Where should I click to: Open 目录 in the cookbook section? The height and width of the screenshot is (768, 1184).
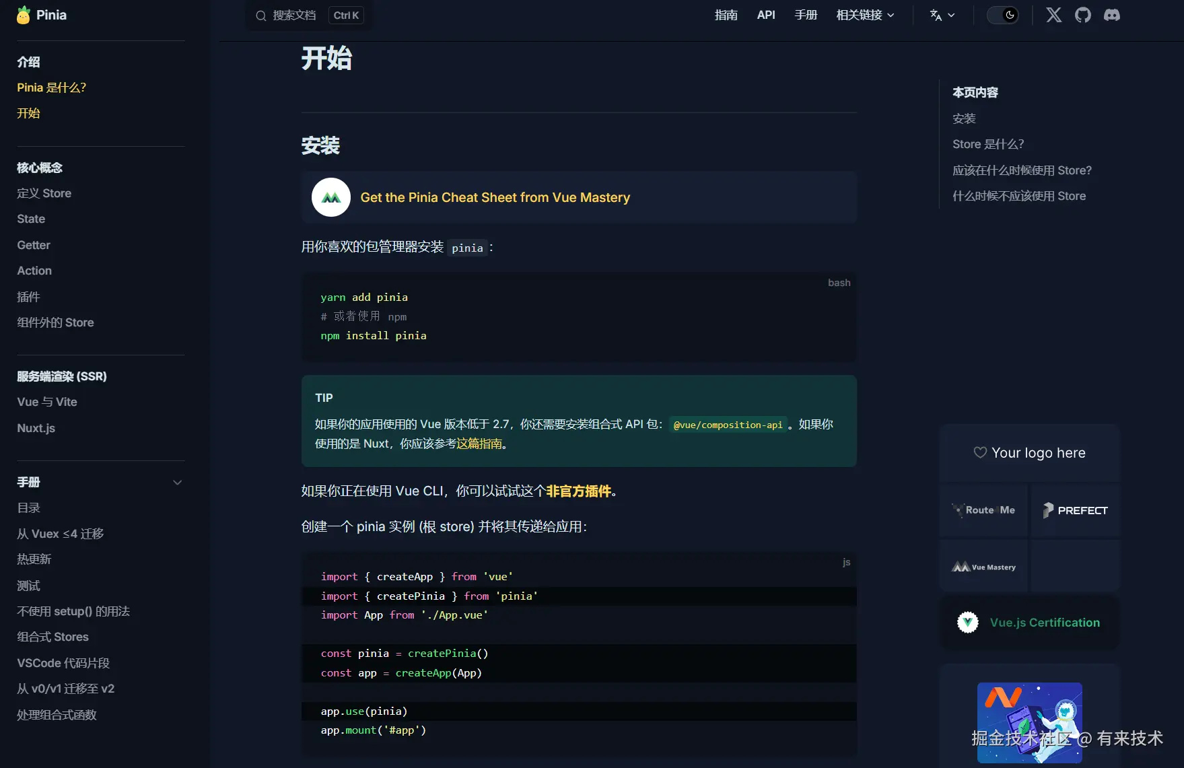point(28,508)
